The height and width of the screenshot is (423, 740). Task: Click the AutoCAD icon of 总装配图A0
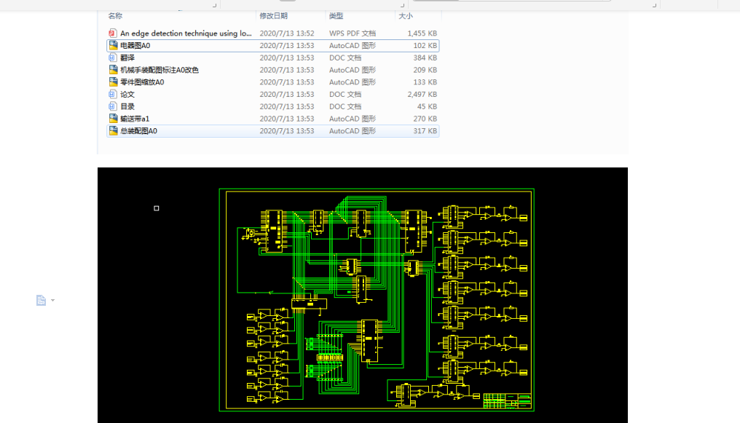click(x=113, y=131)
